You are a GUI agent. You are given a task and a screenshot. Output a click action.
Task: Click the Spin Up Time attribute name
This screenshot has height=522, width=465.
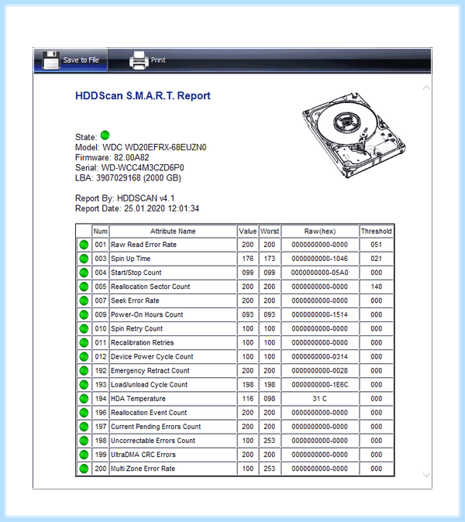[x=130, y=259]
